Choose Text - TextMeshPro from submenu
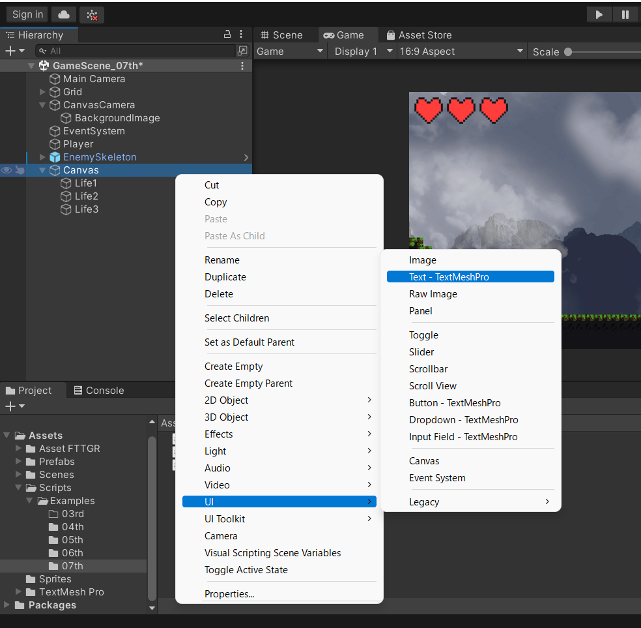This screenshot has height=628, width=641. [x=470, y=277]
